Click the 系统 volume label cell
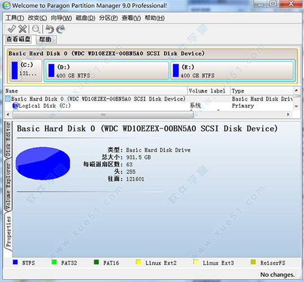Screen dimensions: 304x282 [196, 105]
